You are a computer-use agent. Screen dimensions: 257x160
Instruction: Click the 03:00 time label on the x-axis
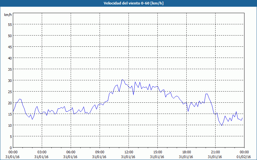pyautogui.click(x=42, y=152)
